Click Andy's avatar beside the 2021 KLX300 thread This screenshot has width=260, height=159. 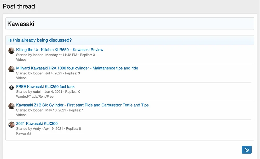(x=11, y=125)
